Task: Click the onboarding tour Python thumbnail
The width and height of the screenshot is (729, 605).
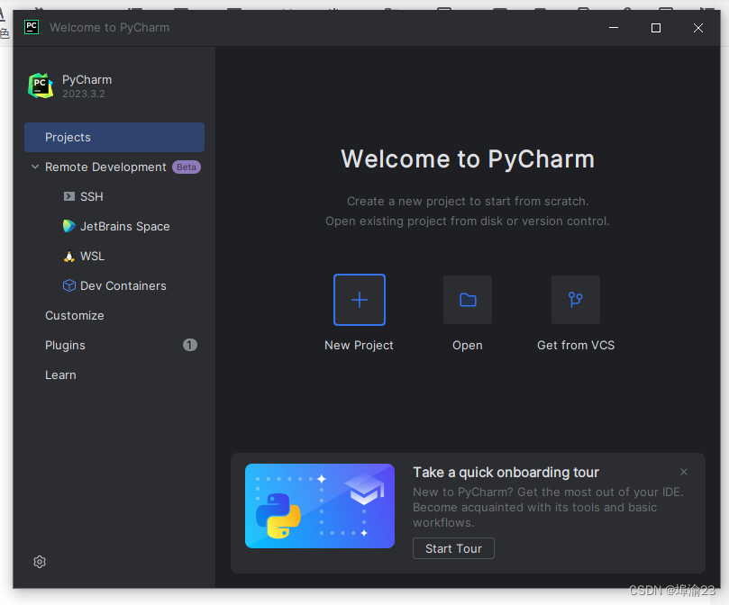Action: coord(320,506)
